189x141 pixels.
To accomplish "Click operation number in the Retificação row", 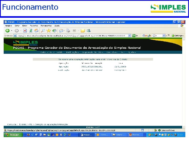I will (92, 70).
